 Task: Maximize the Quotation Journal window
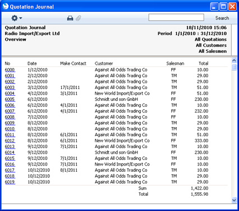pos(223,7)
